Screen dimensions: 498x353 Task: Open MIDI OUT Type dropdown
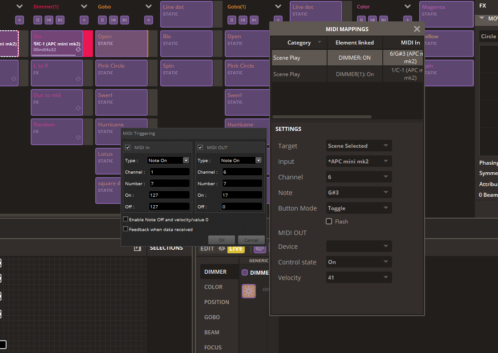tap(241, 160)
